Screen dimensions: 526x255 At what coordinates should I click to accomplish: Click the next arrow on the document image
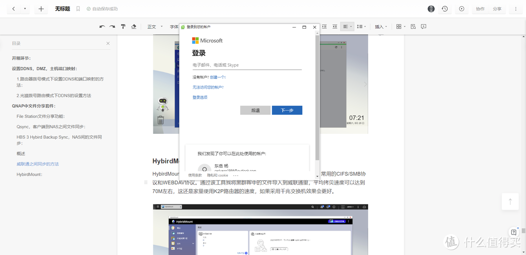365,84
